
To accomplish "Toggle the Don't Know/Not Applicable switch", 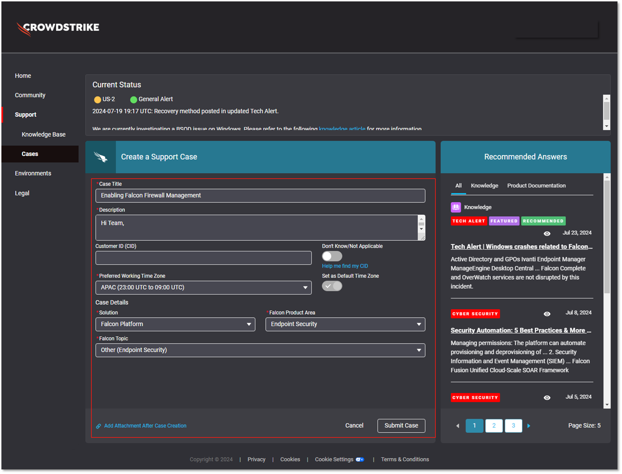I will point(332,256).
